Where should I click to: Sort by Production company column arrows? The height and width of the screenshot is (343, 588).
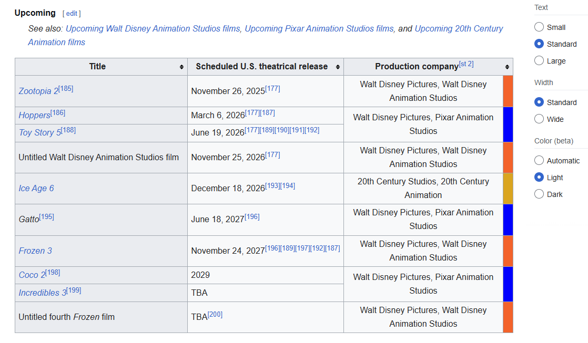(507, 67)
